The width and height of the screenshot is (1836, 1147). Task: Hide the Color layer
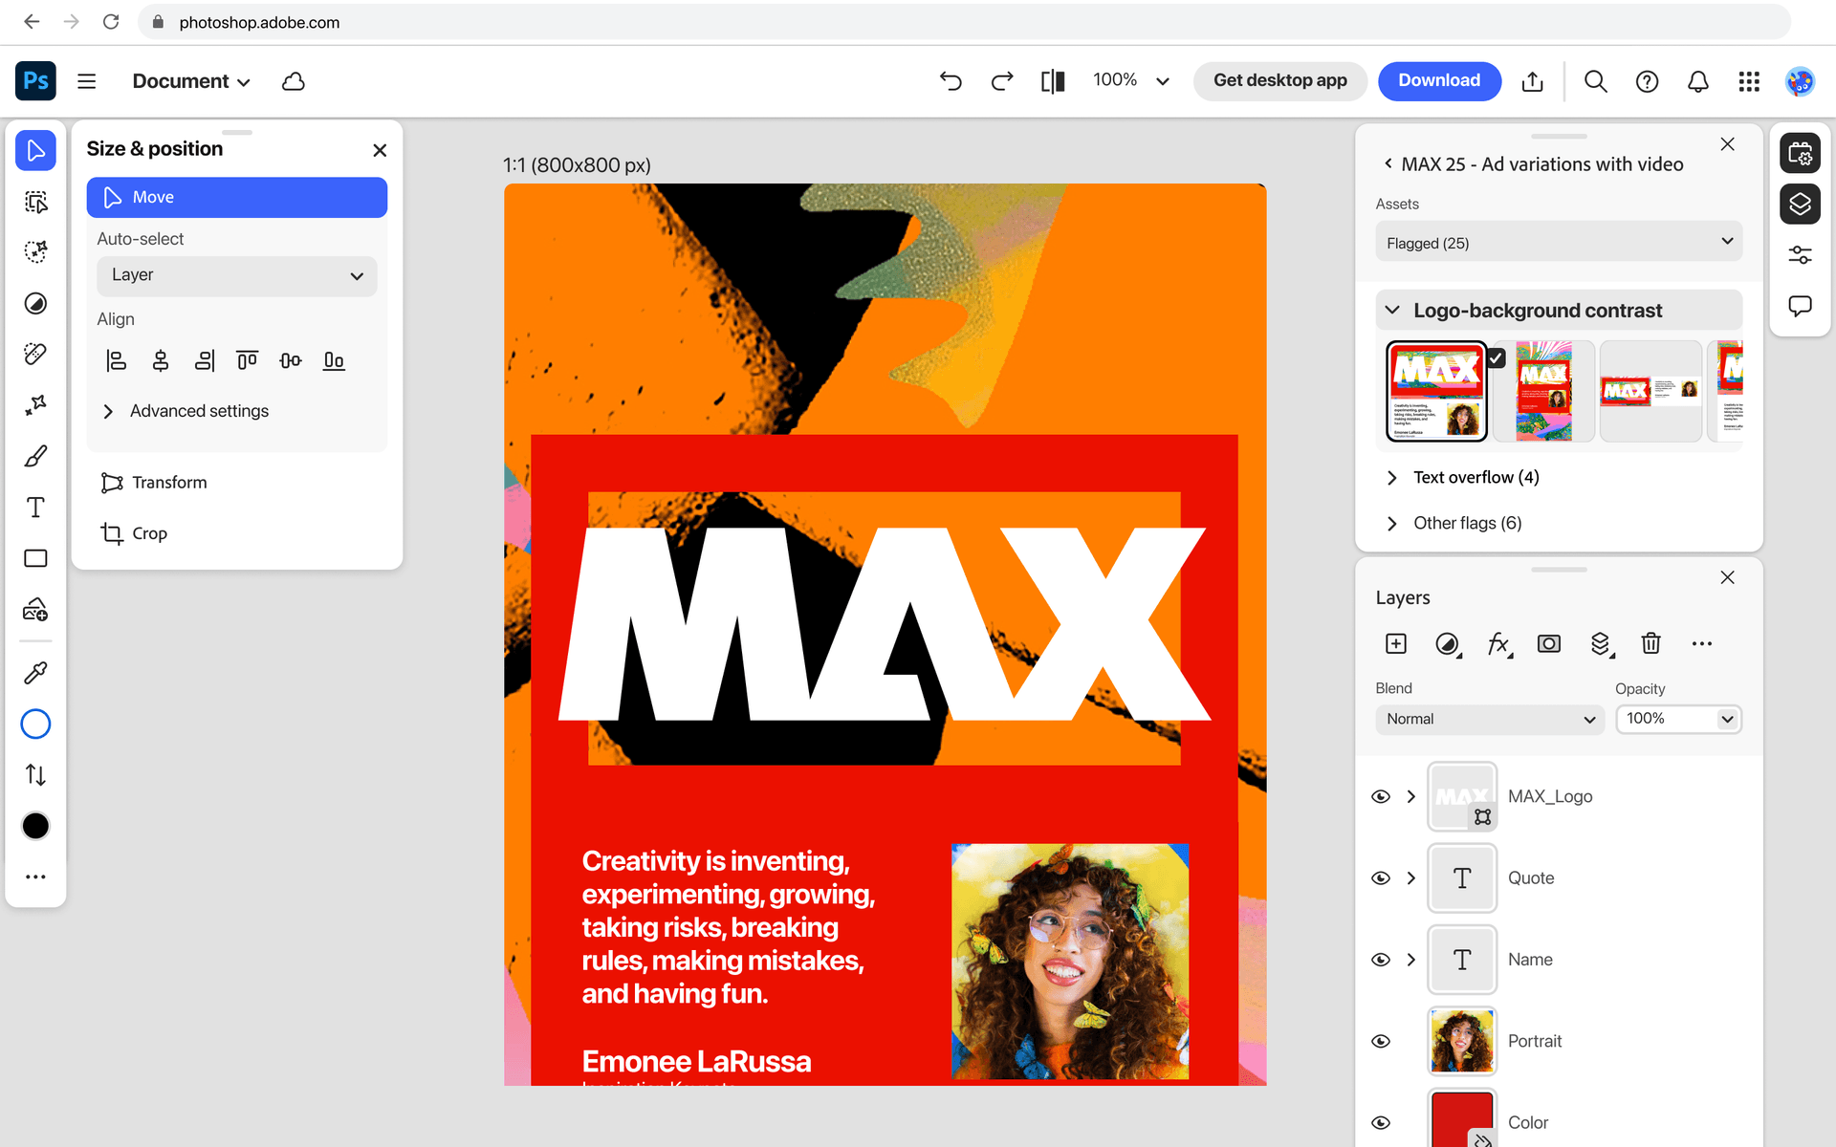[x=1381, y=1122]
